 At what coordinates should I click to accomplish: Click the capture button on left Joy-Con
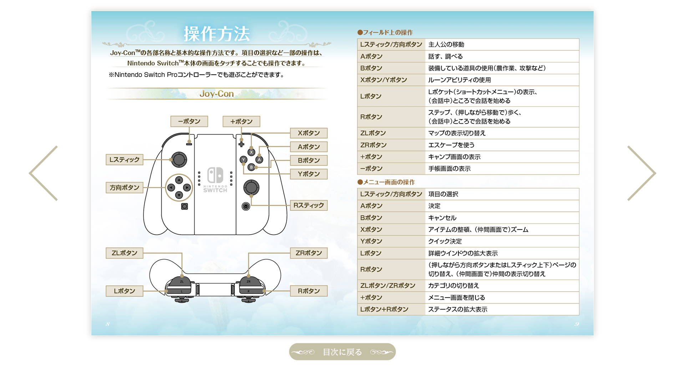click(x=184, y=206)
